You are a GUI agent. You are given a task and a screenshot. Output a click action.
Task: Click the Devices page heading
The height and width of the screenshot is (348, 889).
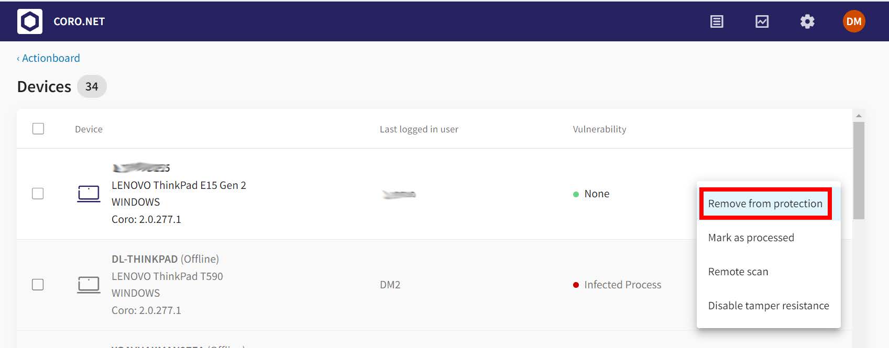point(44,86)
